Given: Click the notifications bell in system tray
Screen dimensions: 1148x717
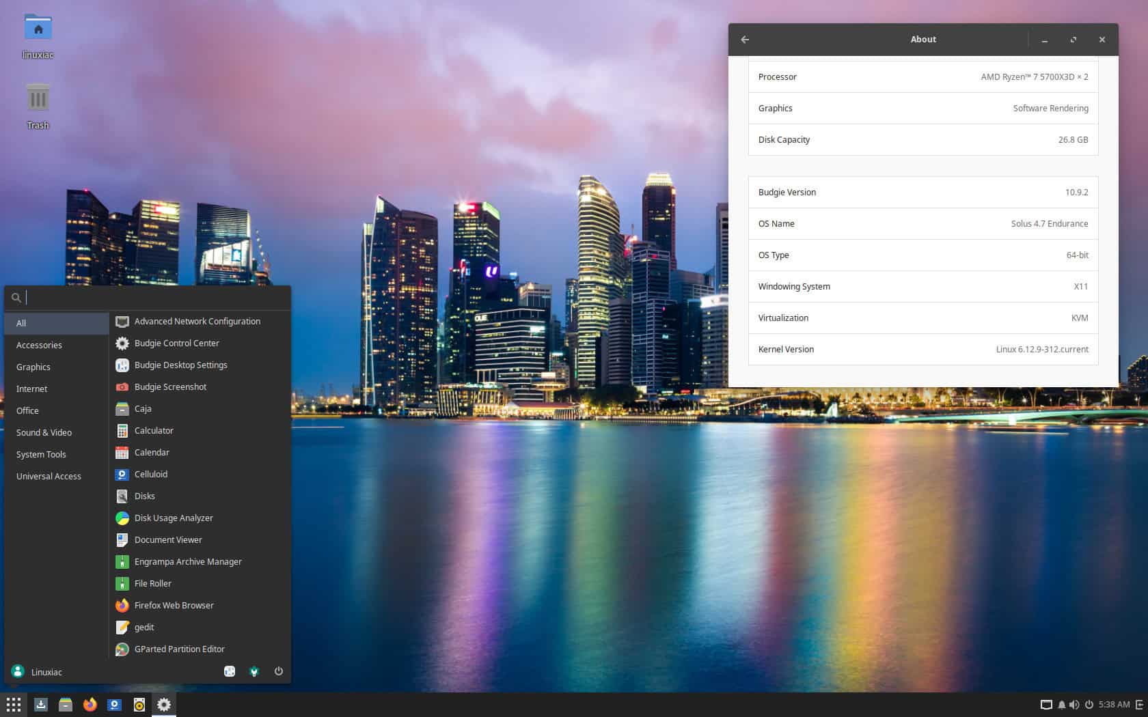Looking at the screenshot, I should (x=1061, y=705).
